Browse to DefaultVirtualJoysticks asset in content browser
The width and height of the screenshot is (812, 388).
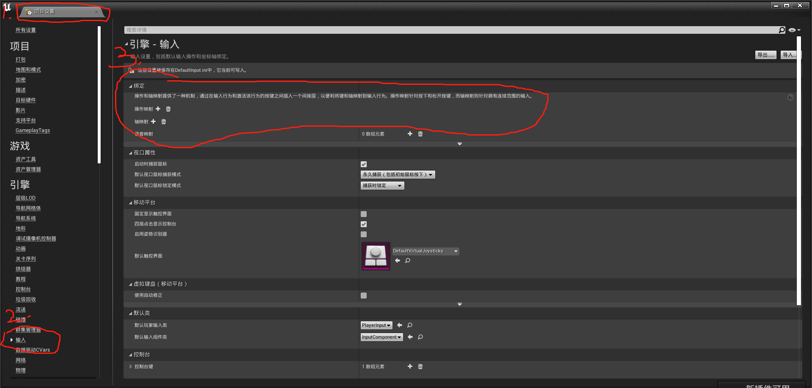[x=408, y=260]
